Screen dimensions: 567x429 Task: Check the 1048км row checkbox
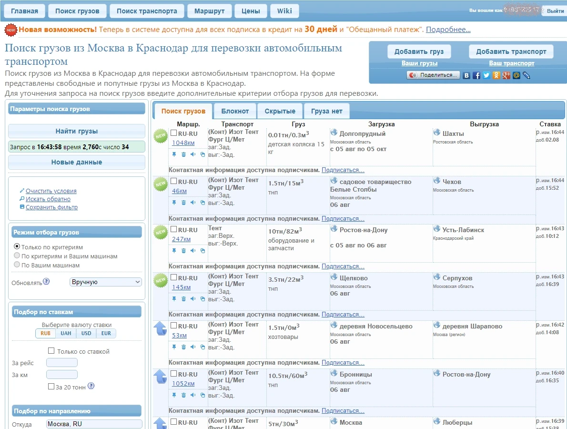[x=173, y=133]
